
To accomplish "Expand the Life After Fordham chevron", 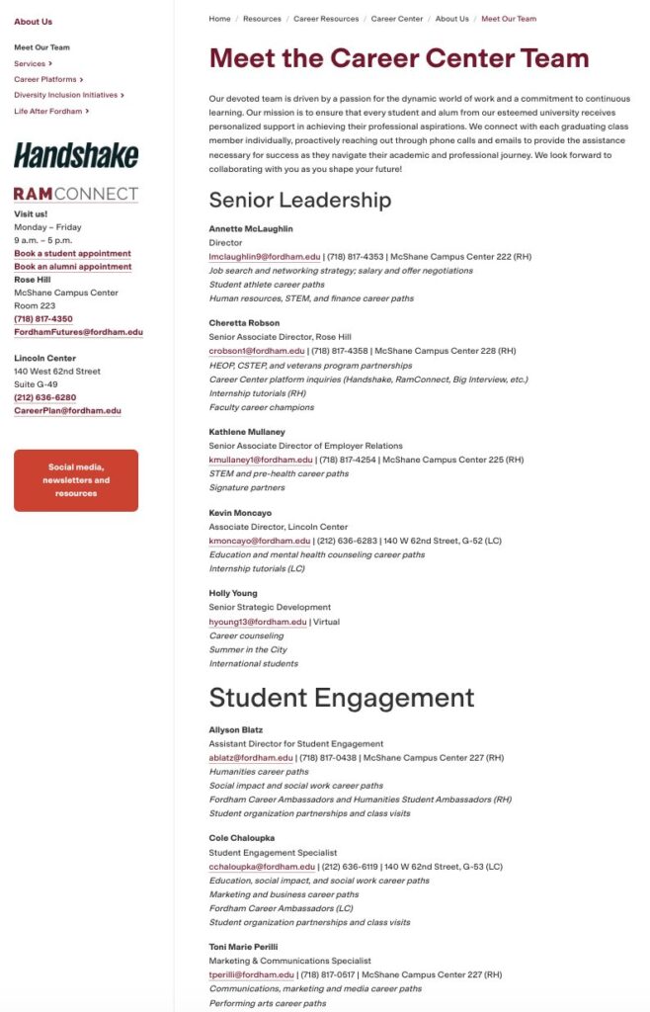I will tap(87, 112).
